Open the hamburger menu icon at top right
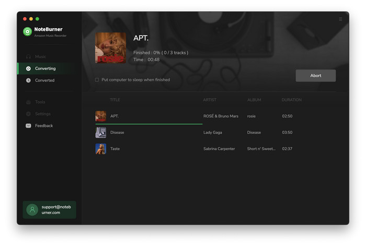366x247 pixels. click(340, 19)
